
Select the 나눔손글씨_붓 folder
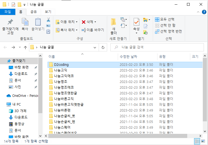[125, 116]
